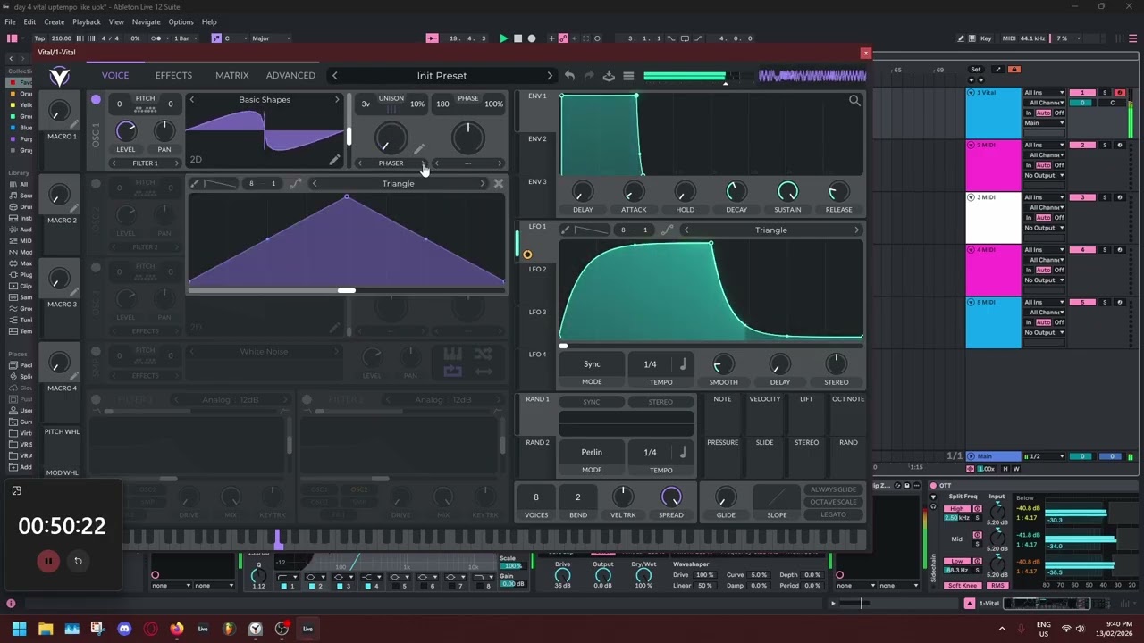Click the redo arrow in Vital header

click(x=589, y=76)
